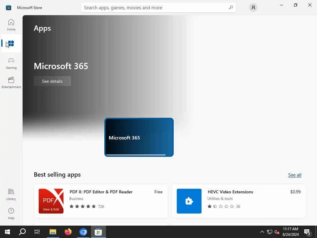Open the user account profile icon
The height and width of the screenshot is (238, 317).
[253, 7]
